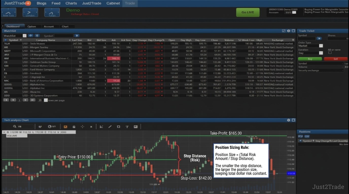Click the image snapshot icon in chart toolbar
The image size is (349, 194).
136,127
